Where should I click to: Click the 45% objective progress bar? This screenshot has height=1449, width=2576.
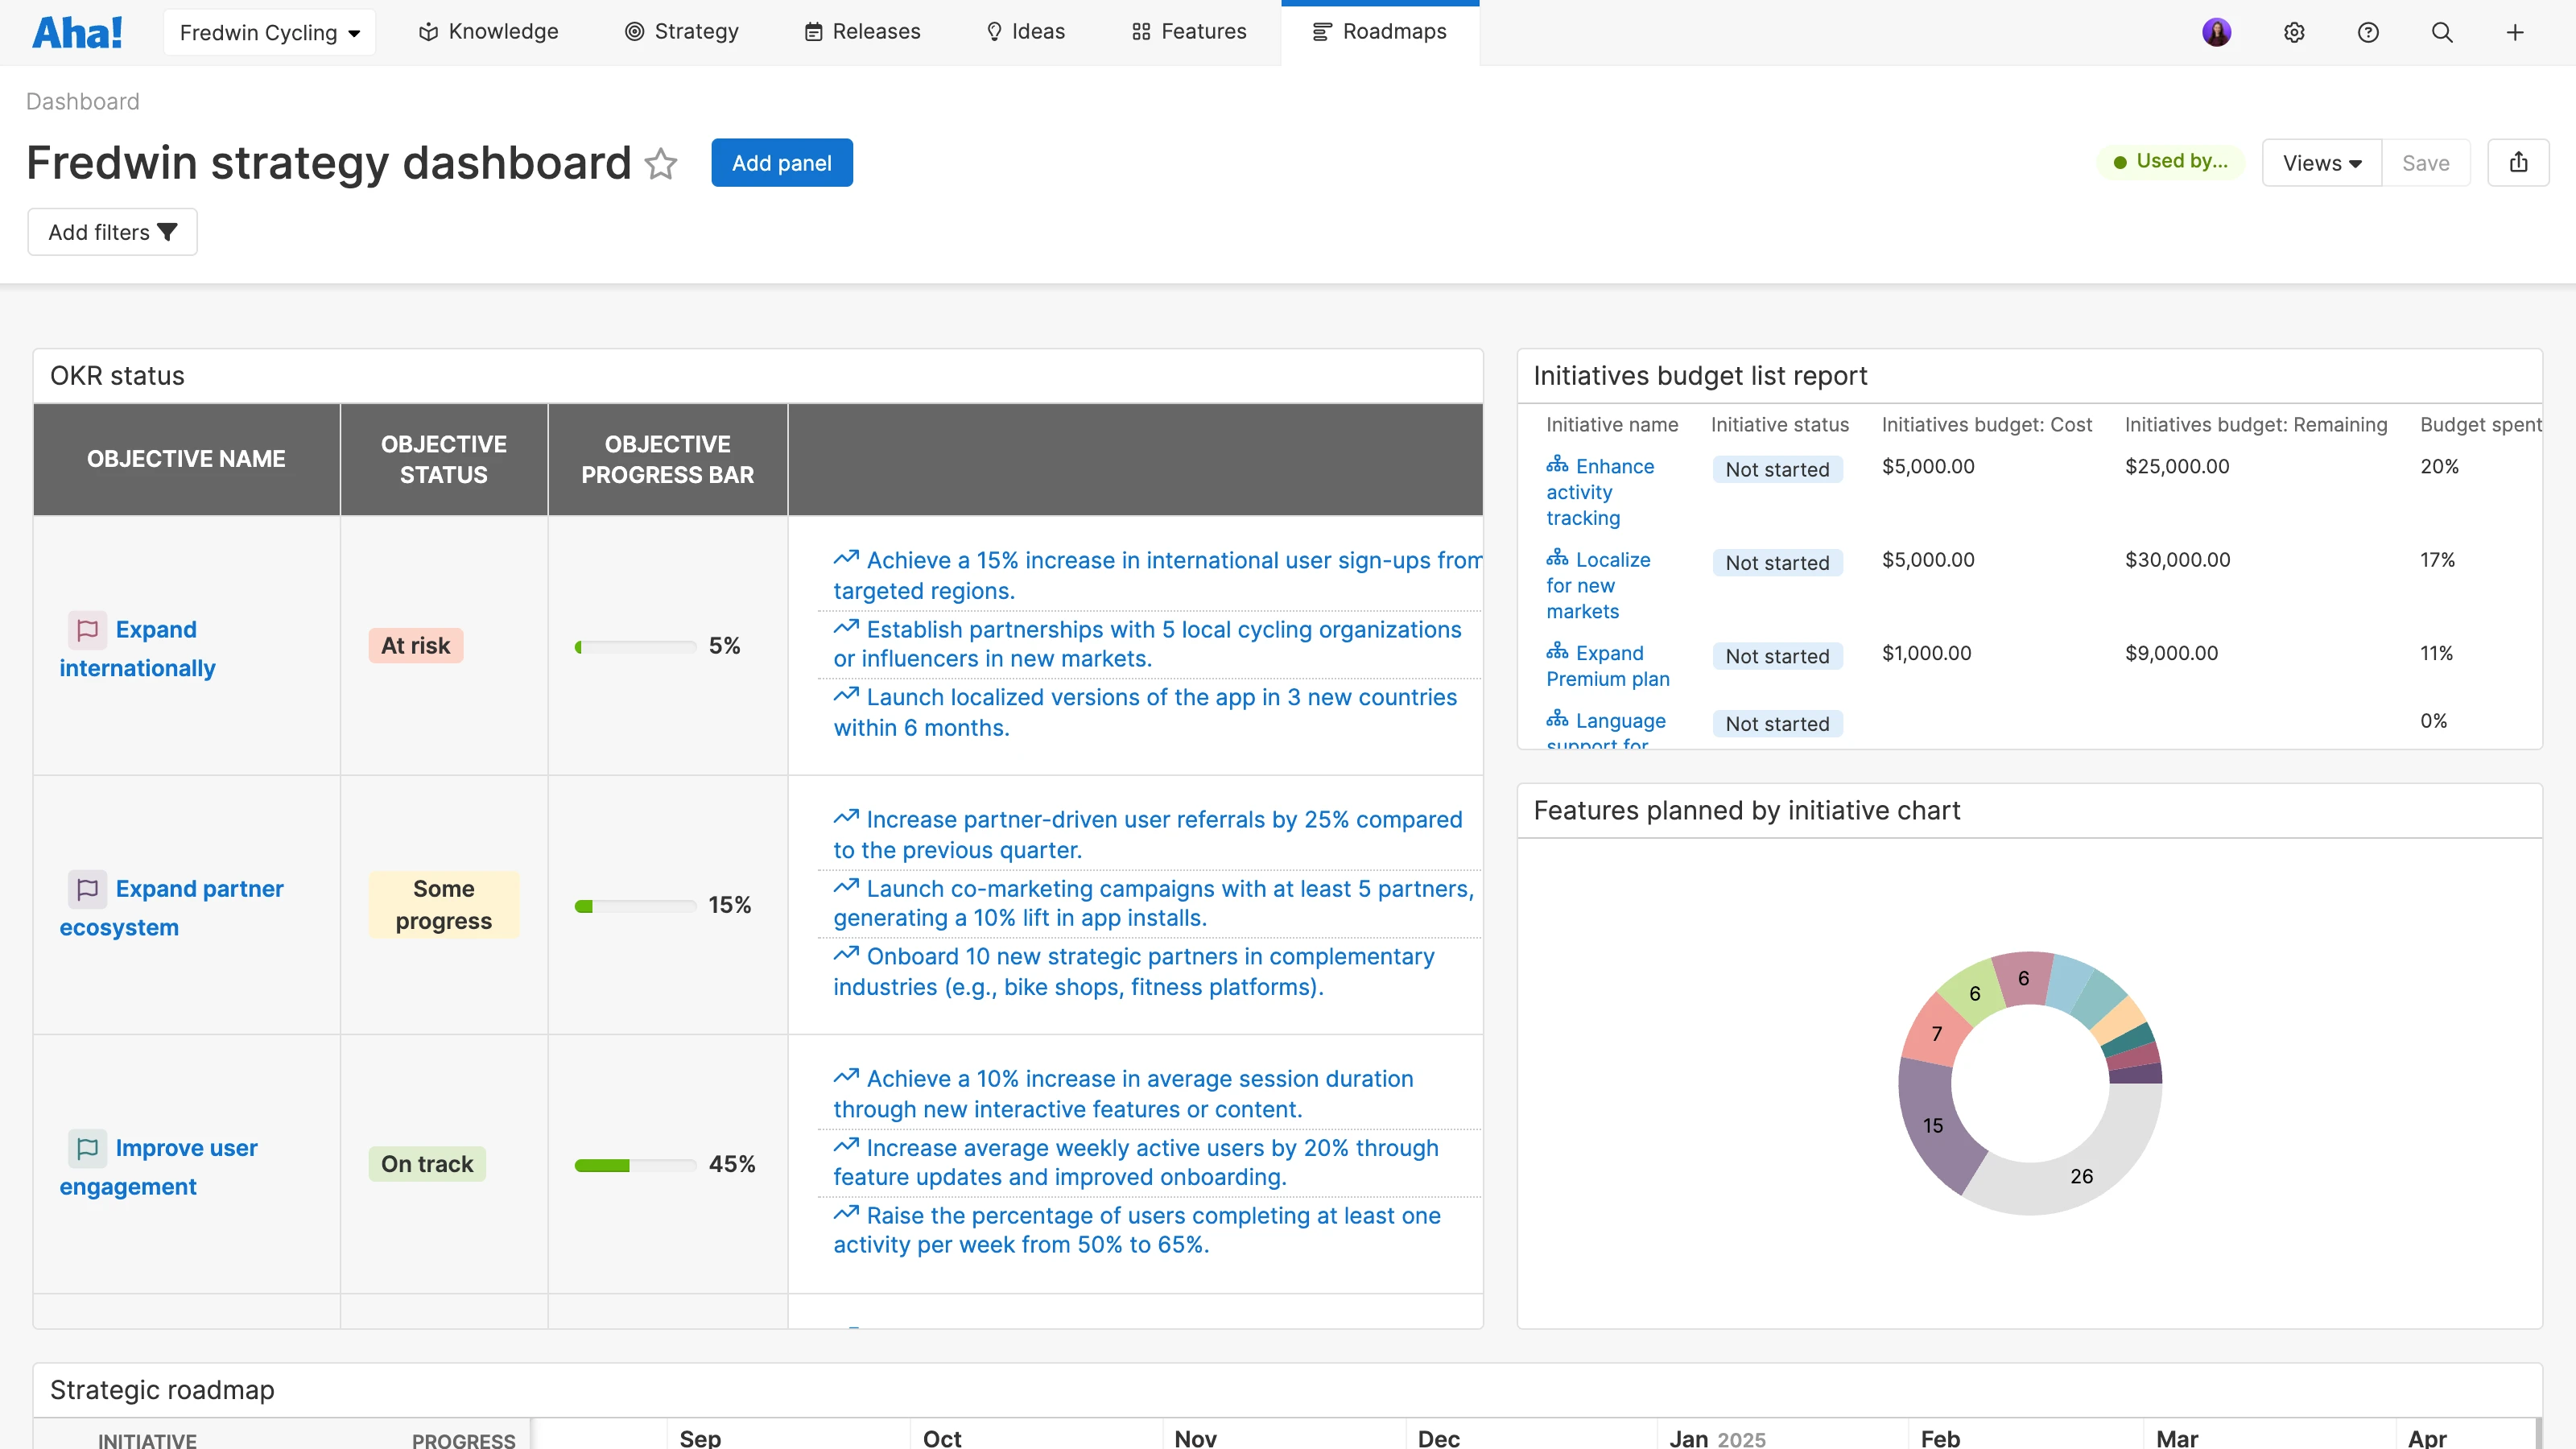[635, 1165]
